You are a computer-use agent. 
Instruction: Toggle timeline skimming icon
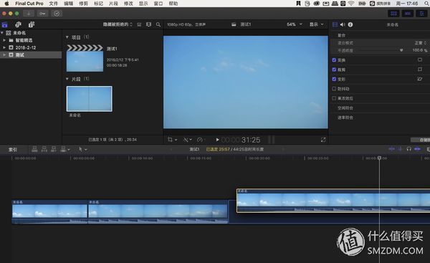point(391,149)
